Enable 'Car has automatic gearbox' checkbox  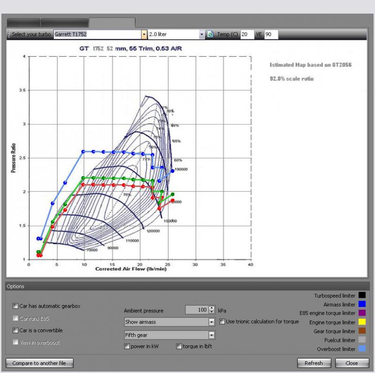tap(16, 306)
